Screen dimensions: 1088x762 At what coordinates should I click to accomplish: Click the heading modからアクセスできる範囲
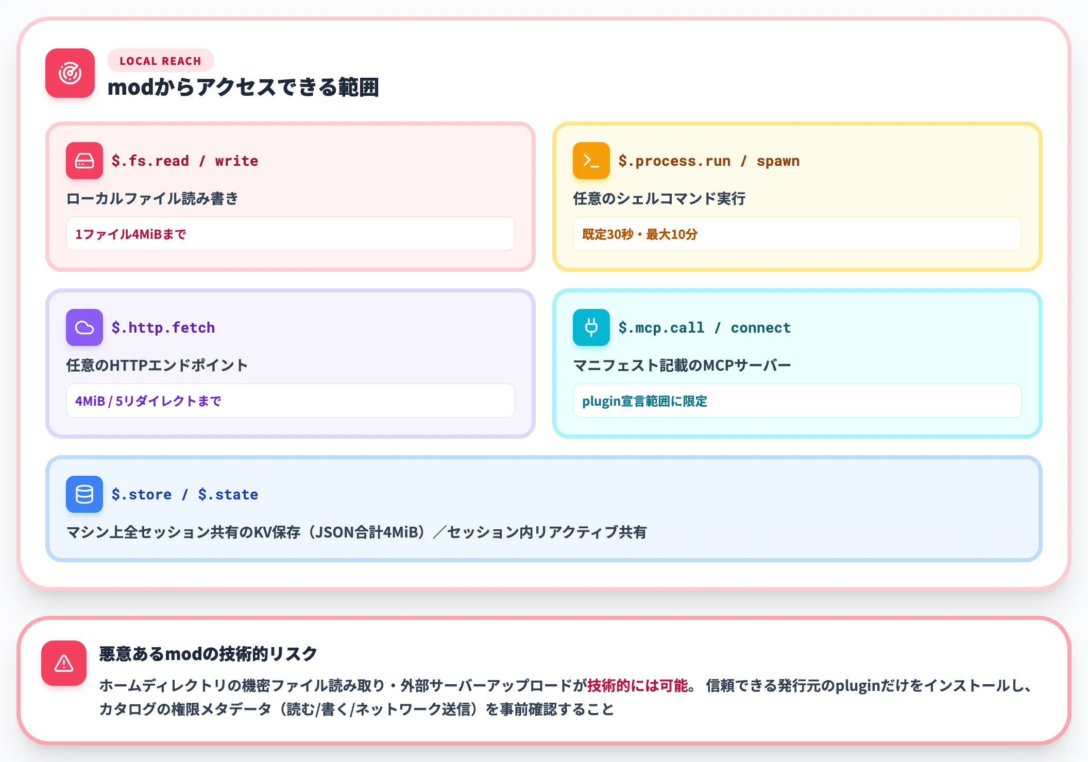[243, 87]
